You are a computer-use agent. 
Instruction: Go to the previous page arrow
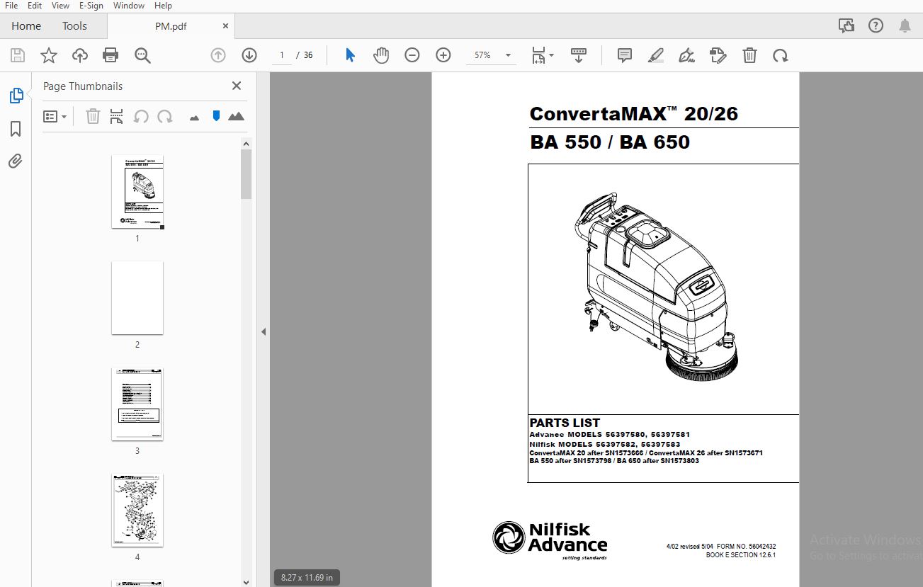pos(218,55)
